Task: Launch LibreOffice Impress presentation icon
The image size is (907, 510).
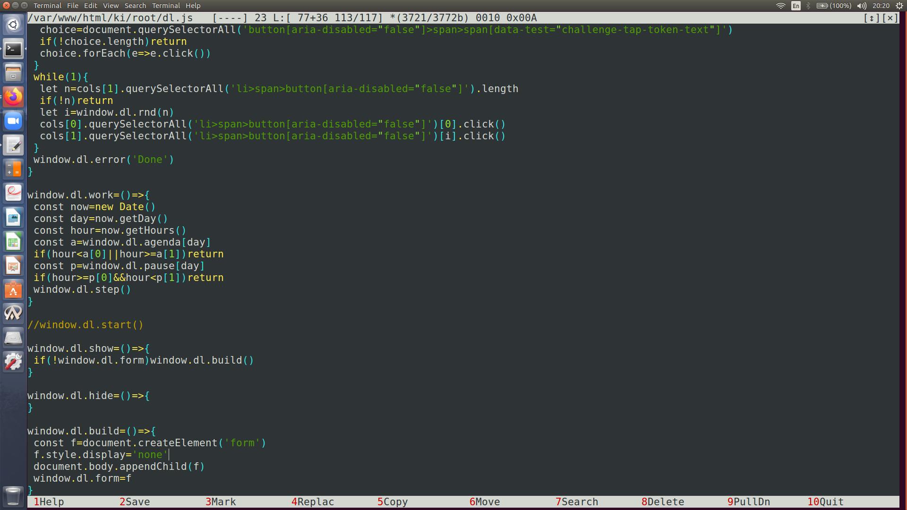Action: (13, 266)
